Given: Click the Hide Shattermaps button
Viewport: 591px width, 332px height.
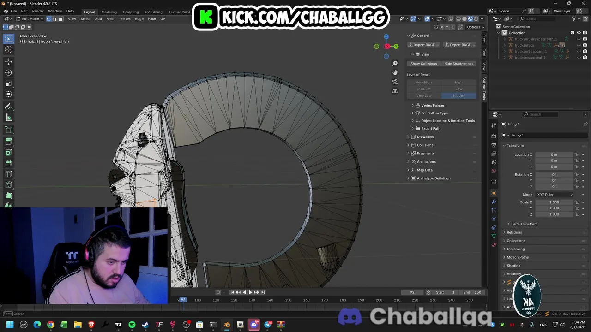Looking at the screenshot, I should click(459, 64).
